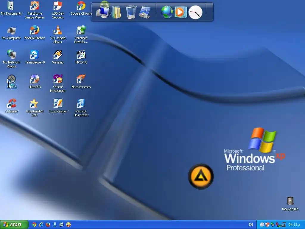Launch media player icon in top dock

(181, 12)
